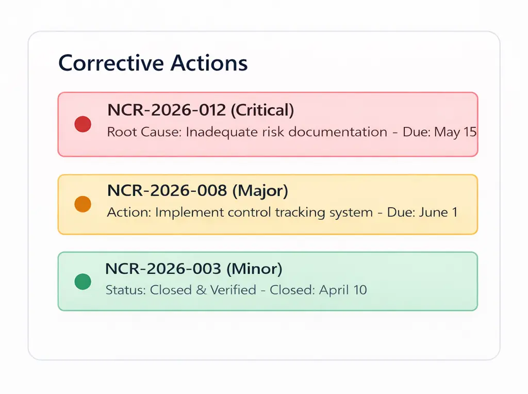This screenshot has width=528, height=394.
Task: Click the green Minor status dot
Action: (x=83, y=282)
